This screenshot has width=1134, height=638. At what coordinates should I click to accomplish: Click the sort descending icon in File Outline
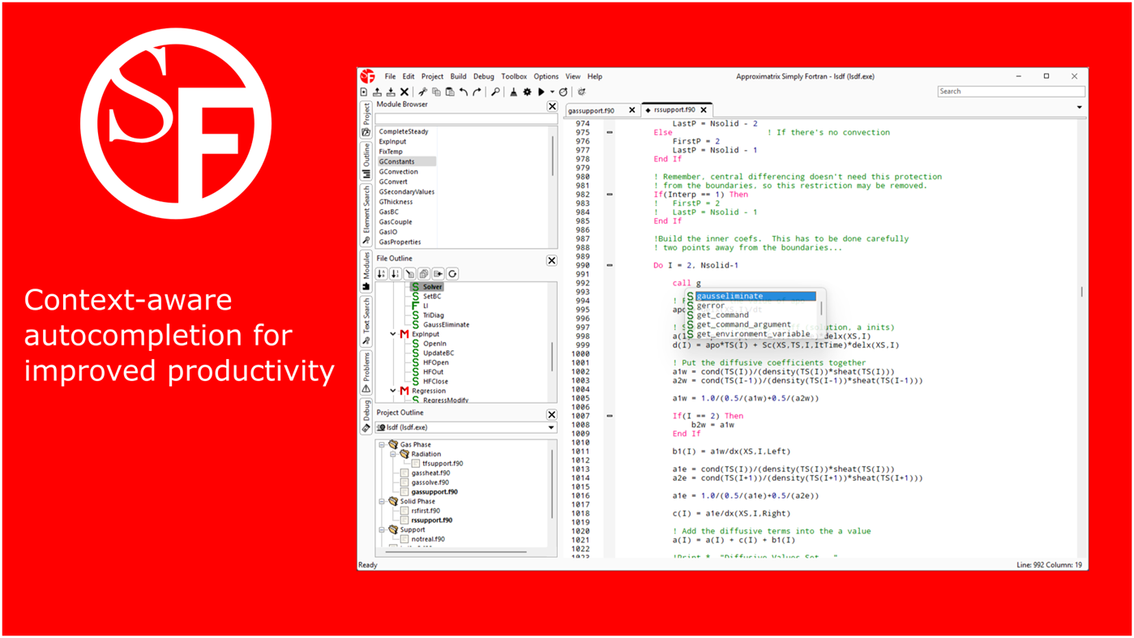click(396, 274)
